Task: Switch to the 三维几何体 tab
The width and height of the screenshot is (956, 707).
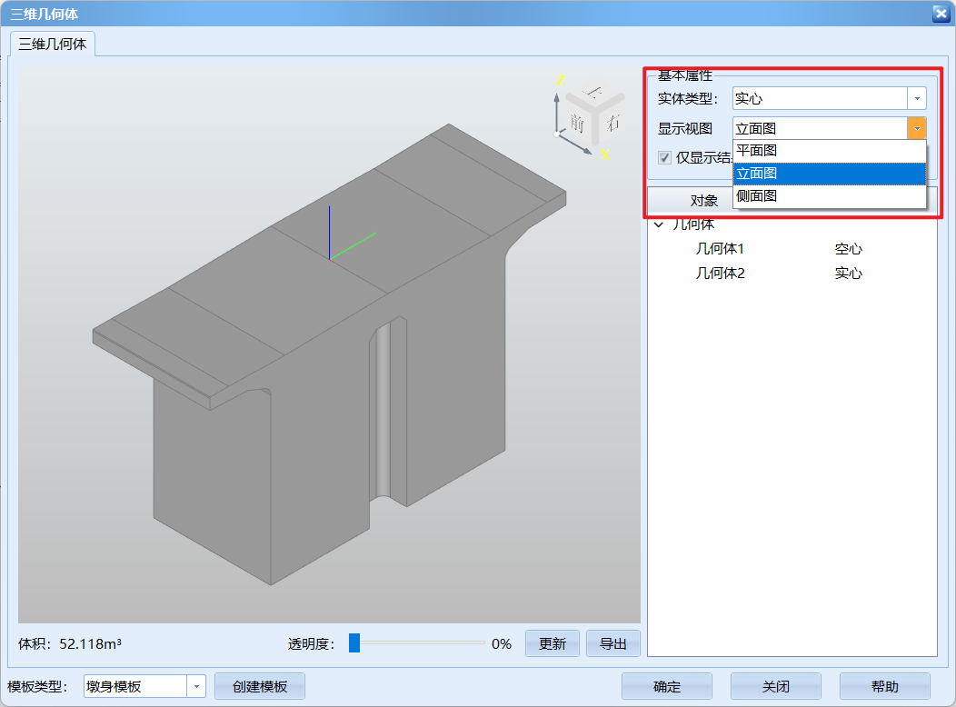Action: 53,44
